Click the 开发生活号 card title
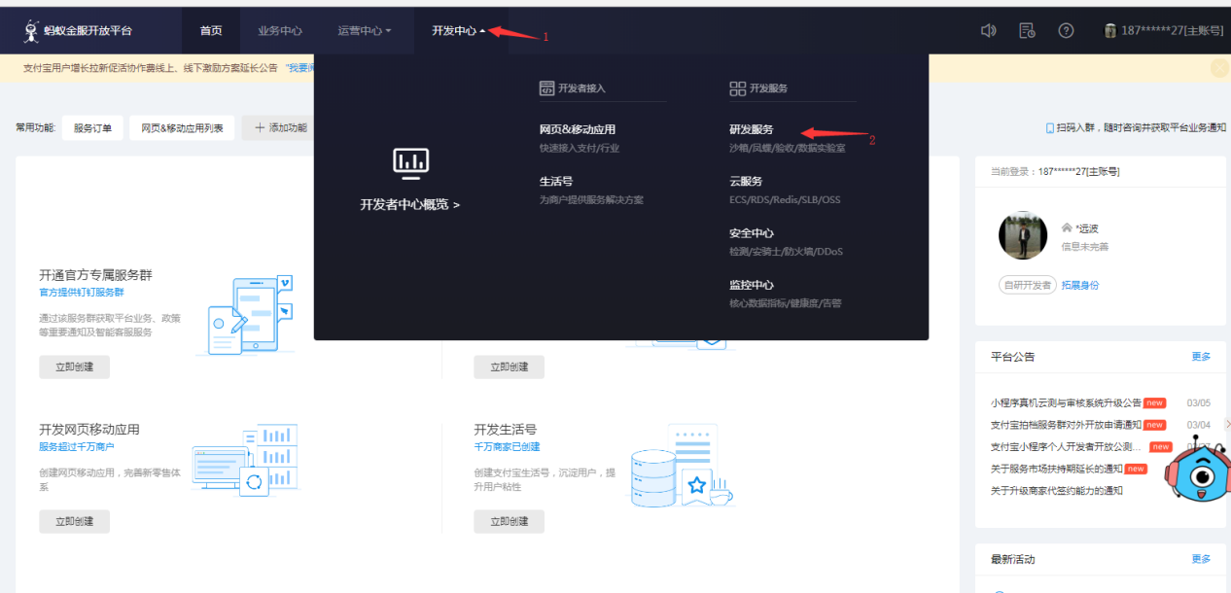The width and height of the screenshot is (1231, 593). (x=506, y=429)
